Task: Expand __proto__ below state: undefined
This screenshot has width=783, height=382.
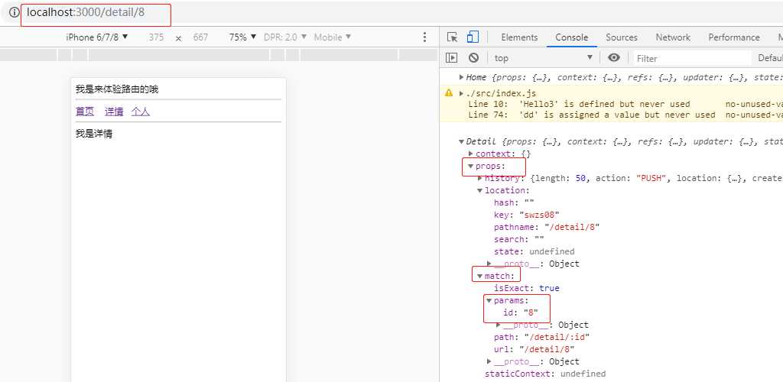Action: tap(489, 264)
